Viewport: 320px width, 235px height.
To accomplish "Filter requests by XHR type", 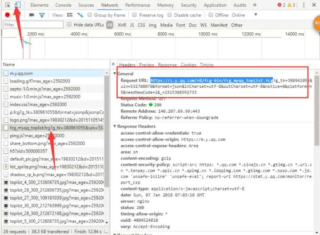I will tap(122, 25).
